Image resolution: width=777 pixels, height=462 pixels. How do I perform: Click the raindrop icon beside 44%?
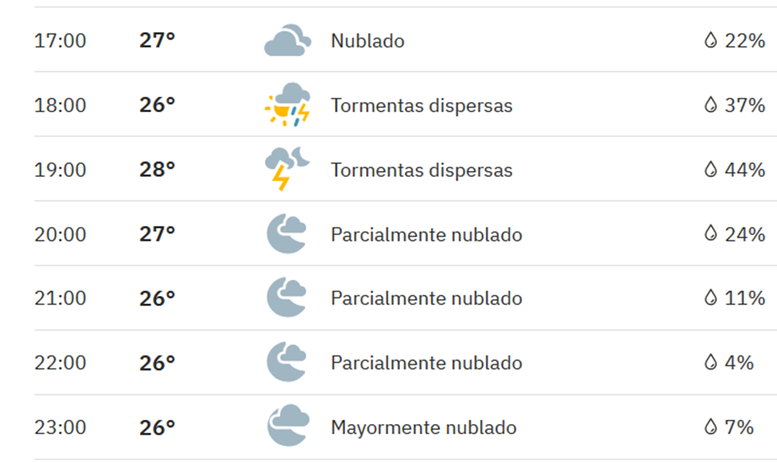[710, 169]
